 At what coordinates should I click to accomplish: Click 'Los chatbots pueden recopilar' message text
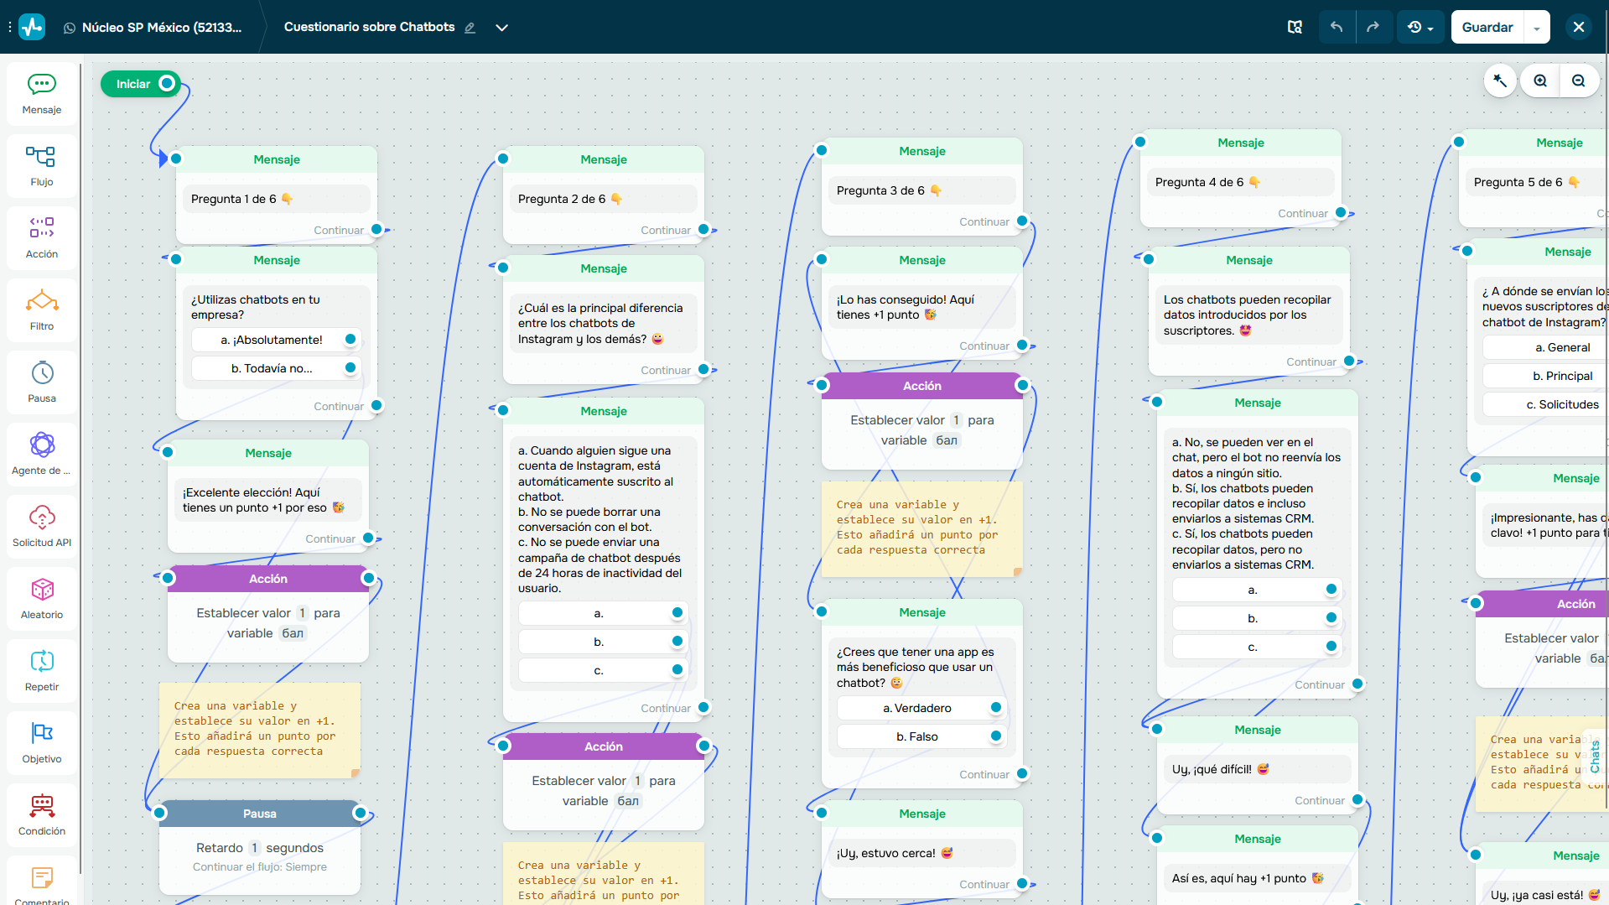point(1247,315)
